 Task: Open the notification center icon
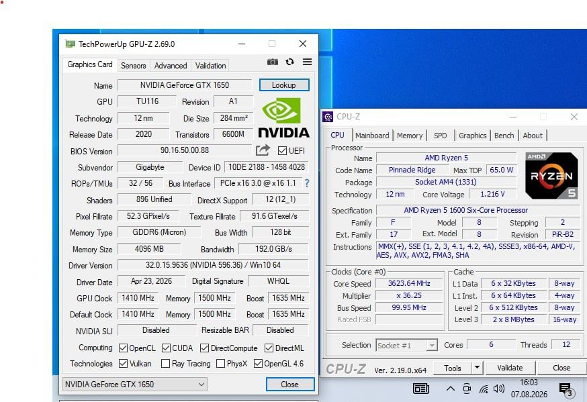(566, 390)
